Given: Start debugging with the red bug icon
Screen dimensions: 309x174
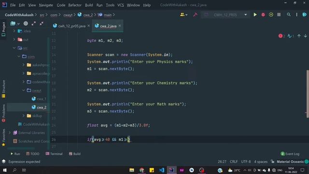Looking at the screenshot, I should tap(263, 14).
